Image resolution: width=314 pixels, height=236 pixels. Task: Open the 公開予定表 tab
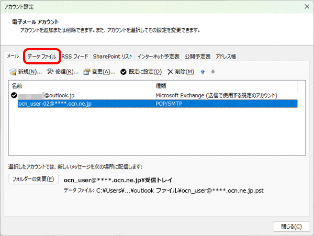pos(198,56)
